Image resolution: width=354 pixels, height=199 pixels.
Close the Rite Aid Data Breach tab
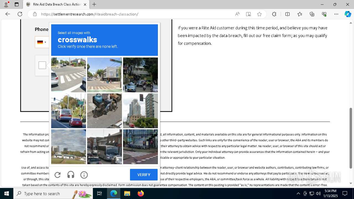(x=85, y=4)
